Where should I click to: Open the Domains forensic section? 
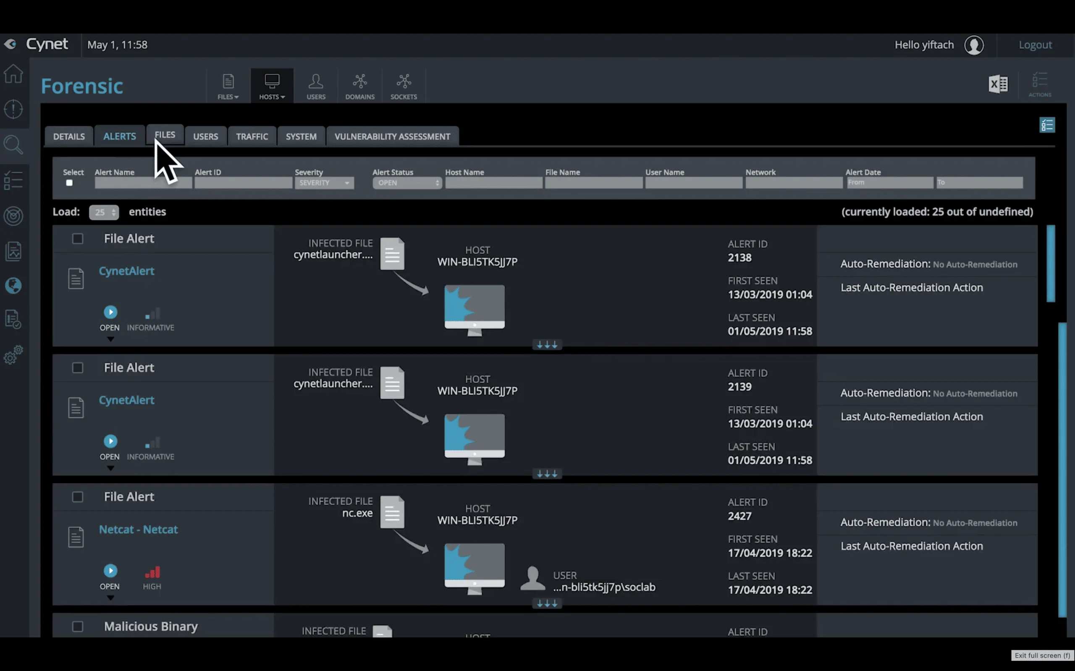click(x=360, y=86)
